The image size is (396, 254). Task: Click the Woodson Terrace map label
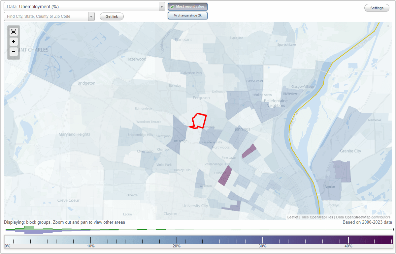point(149,122)
